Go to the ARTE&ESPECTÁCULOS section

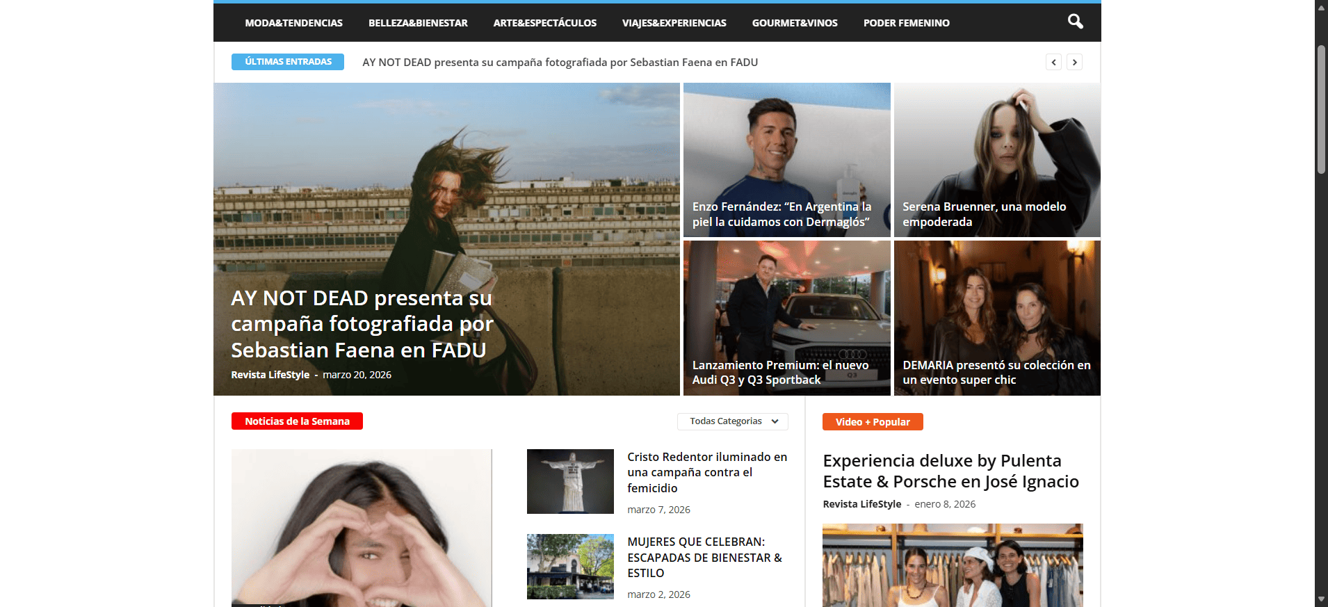(x=544, y=23)
